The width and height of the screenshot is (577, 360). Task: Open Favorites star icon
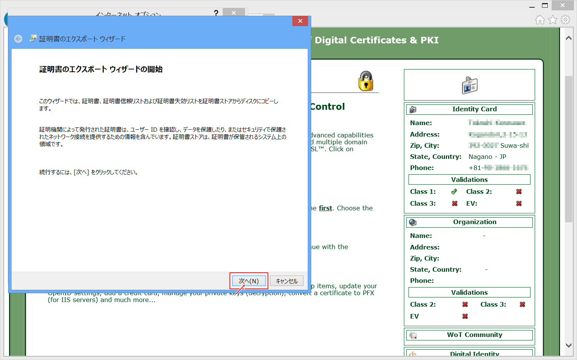point(553,20)
